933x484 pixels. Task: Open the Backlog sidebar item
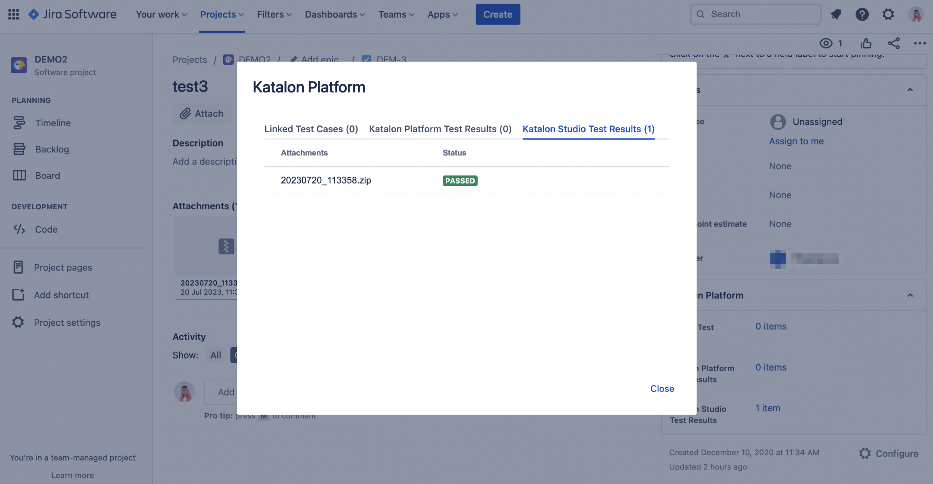[52, 149]
